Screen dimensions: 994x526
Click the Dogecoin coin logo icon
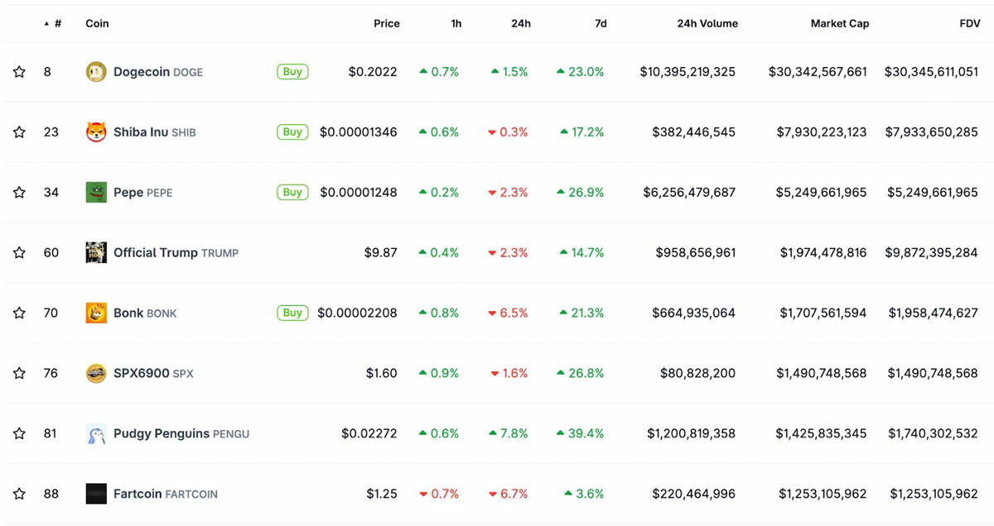[96, 72]
